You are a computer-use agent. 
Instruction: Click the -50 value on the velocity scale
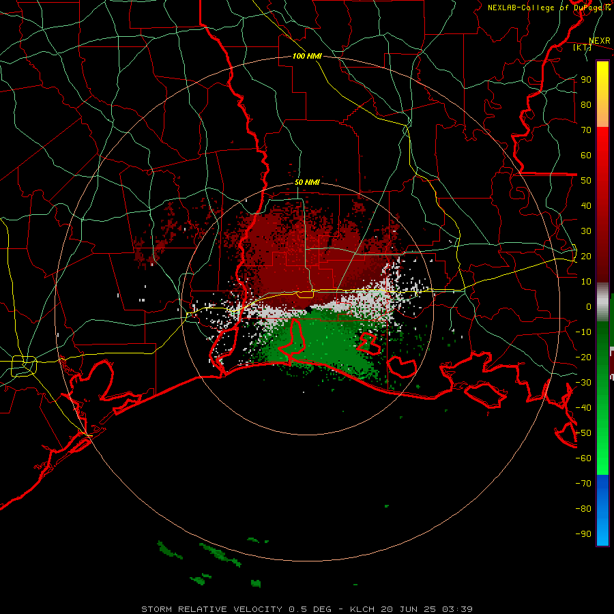pyautogui.click(x=583, y=433)
